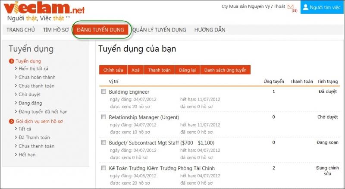
Task: Open the TÌM HỒ SƠ menu item
Action: [56, 30]
